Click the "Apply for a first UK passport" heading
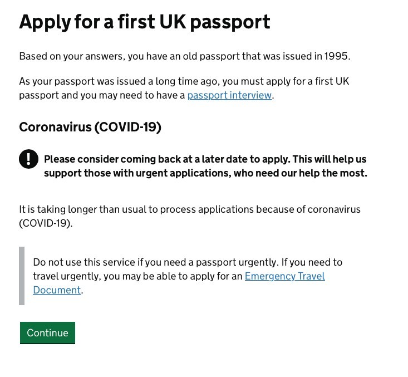The image size is (408, 377). (145, 22)
